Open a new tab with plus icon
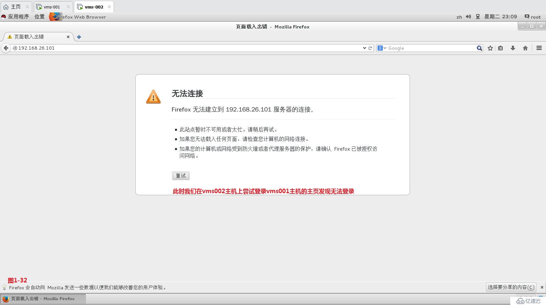 tap(79, 37)
